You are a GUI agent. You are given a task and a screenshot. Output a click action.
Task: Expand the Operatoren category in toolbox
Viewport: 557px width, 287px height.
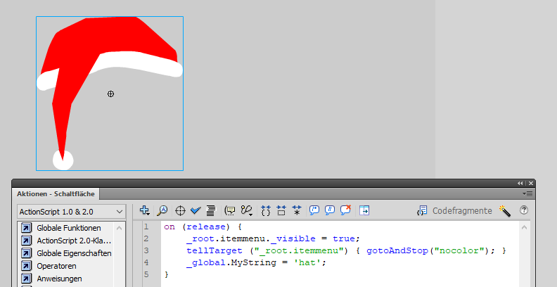coord(56,266)
